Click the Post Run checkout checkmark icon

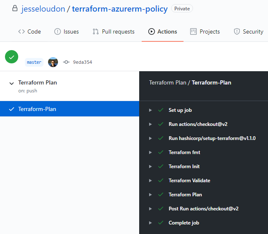(161, 208)
